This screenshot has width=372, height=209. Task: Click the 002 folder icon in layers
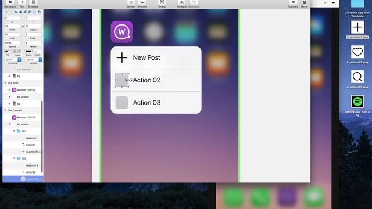coord(19,158)
